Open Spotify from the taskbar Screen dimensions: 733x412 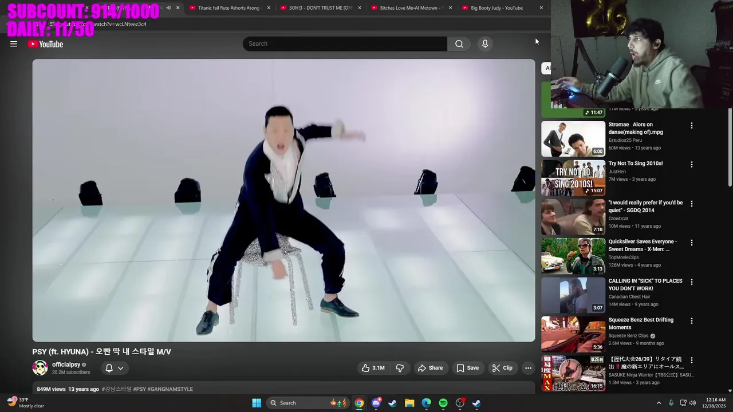point(443,403)
